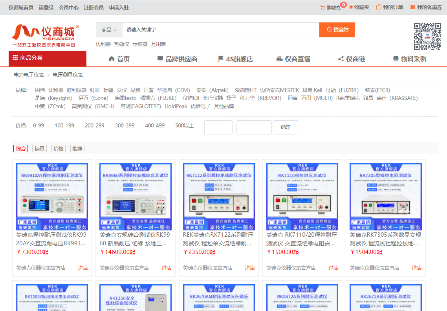Click the favorites star icon
The height and width of the screenshot is (311, 447).
(x=351, y=7)
